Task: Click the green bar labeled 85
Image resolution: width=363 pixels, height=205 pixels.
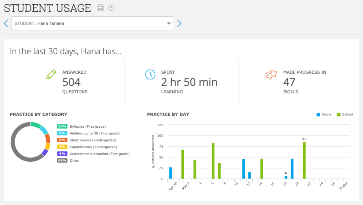Action: pyautogui.click(x=304, y=160)
